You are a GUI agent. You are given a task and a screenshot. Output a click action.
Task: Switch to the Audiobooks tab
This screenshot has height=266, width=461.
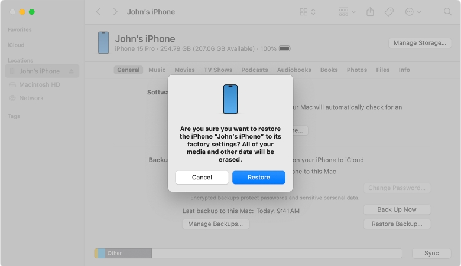click(x=294, y=70)
